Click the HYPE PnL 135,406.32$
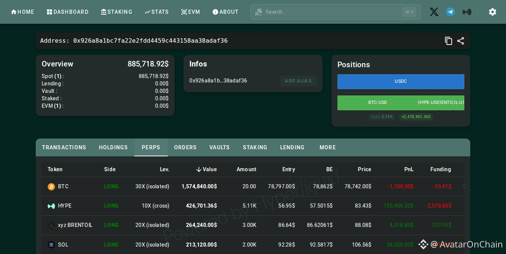The height and width of the screenshot is (254, 506). (x=398, y=206)
